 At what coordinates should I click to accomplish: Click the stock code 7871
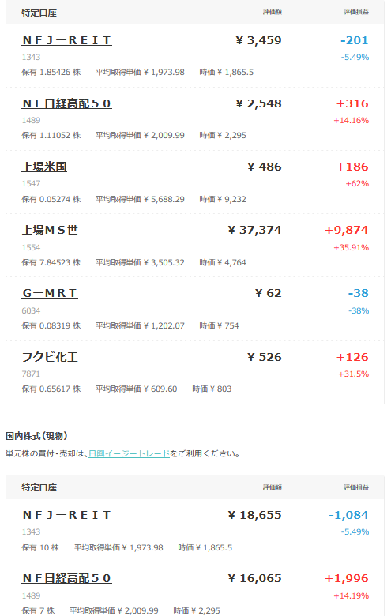point(31,374)
